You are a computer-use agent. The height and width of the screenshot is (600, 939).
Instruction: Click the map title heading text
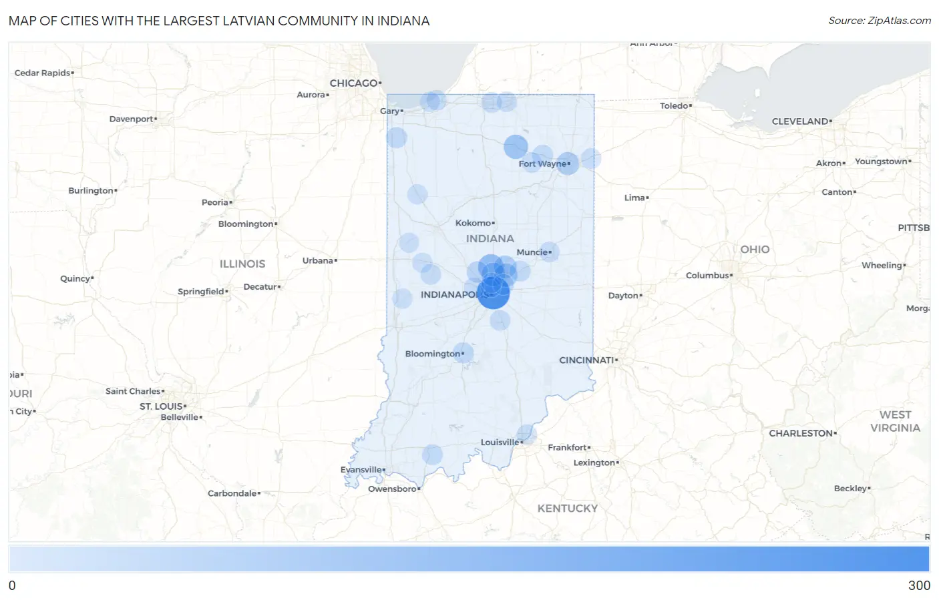click(x=219, y=21)
